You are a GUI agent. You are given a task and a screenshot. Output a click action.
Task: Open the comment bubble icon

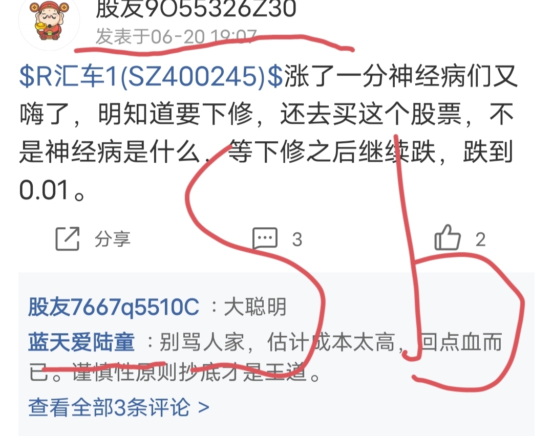(x=265, y=238)
